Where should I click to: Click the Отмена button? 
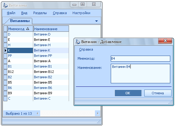click(158, 93)
